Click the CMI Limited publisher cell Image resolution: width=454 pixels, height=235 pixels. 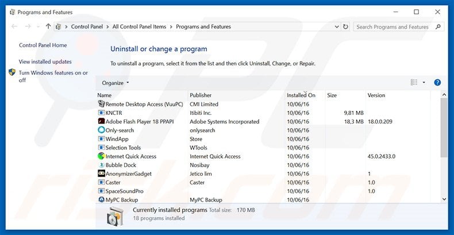(204, 104)
